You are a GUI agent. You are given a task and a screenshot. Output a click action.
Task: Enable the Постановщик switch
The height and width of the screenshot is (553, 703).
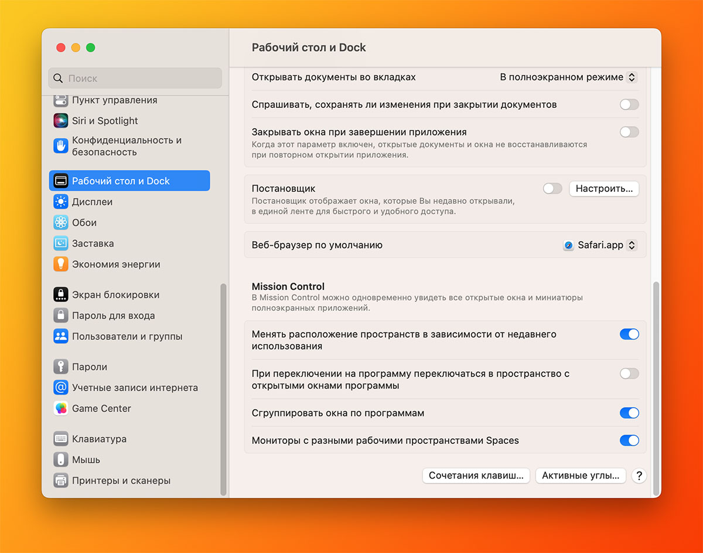click(x=552, y=189)
